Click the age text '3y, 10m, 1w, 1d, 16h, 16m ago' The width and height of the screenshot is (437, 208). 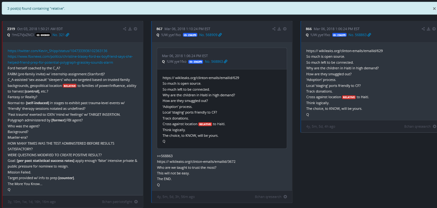click(x=32, y=202)
